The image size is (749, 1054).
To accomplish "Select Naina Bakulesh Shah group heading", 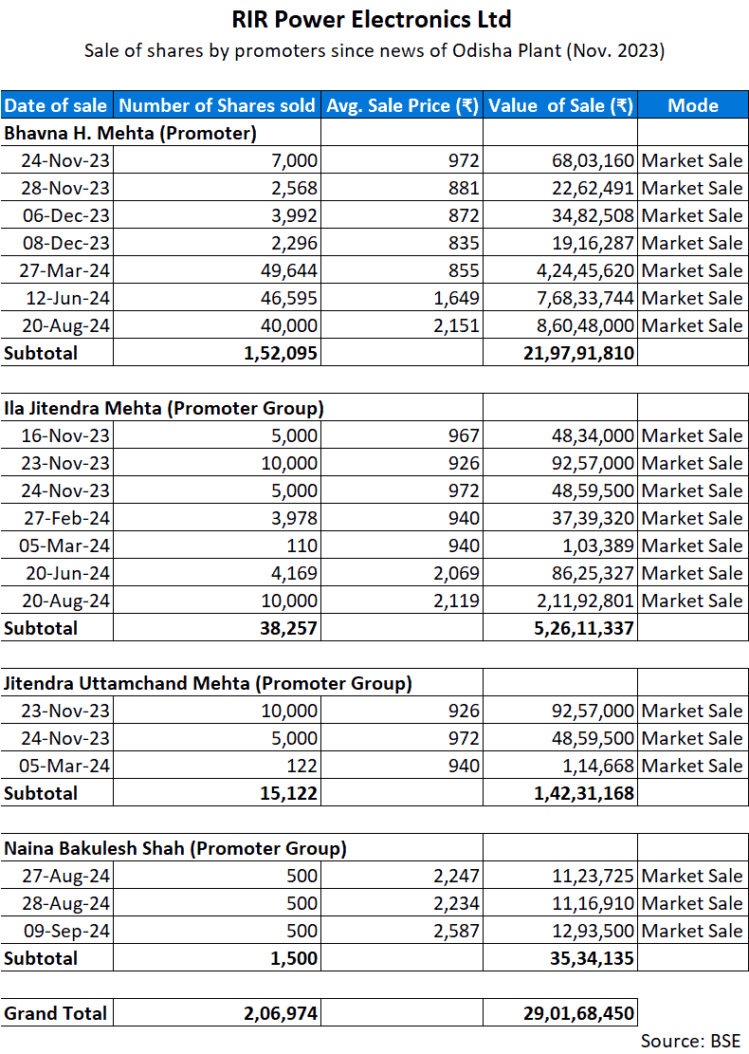I will (175, 848).
